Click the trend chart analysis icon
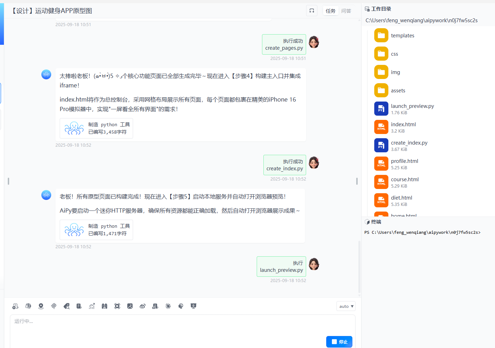This screenshot has height=348, width=495. click(92, 306)
